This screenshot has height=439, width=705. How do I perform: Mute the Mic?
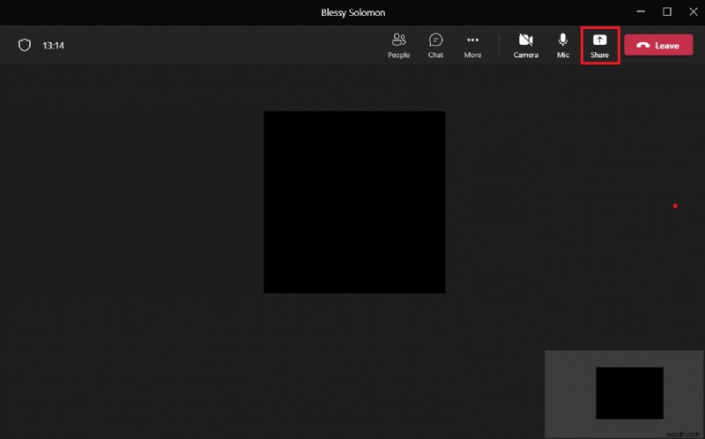click(562, 46)
